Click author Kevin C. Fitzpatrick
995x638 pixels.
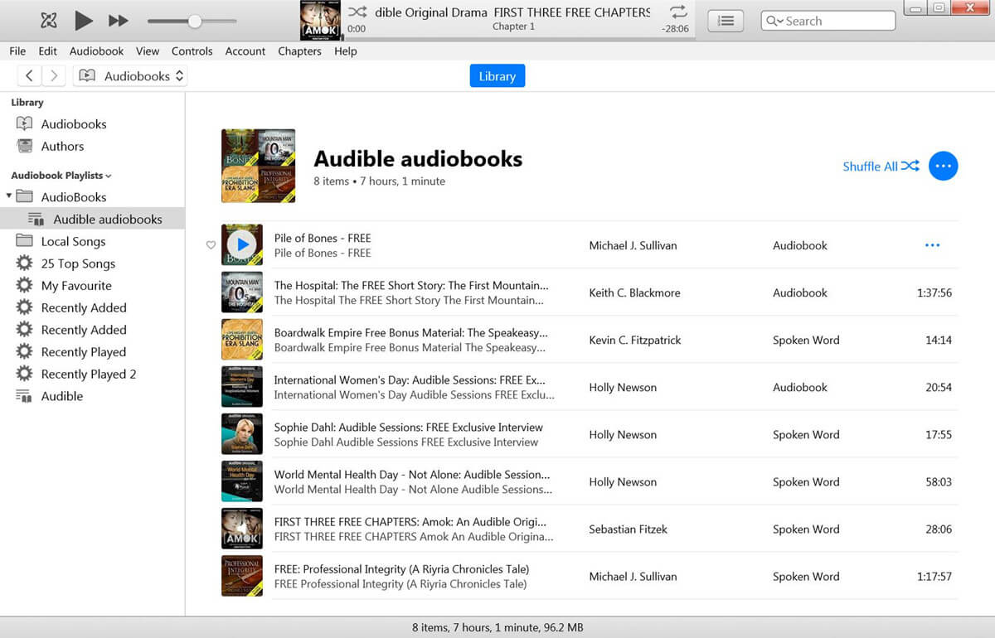click(x=634, y=340)
